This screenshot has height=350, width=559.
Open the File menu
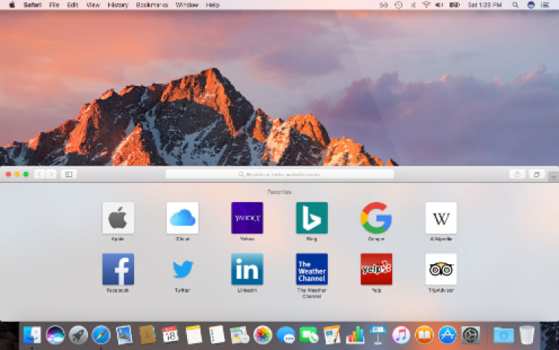click(54, 5)
